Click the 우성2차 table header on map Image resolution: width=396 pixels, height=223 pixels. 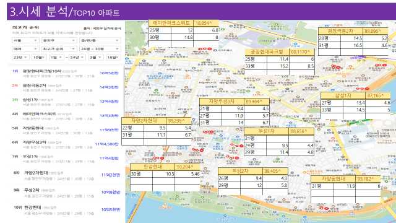240,171
